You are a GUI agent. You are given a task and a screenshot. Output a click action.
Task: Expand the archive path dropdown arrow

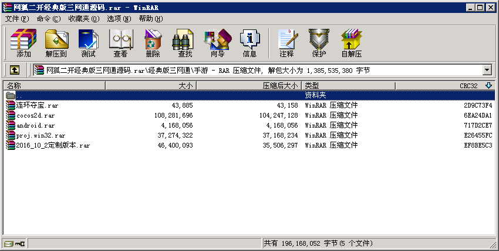[x=487, y=70]
